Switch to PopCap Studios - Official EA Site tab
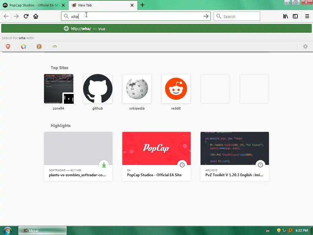 (34, 5)
